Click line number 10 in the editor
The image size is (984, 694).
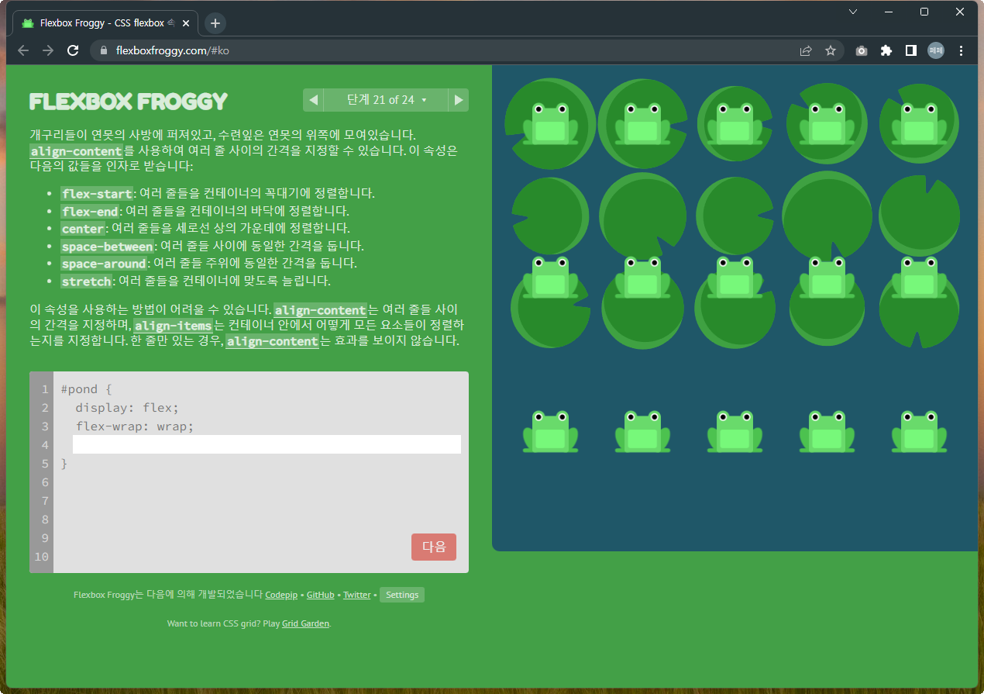(x=42, y=557)
